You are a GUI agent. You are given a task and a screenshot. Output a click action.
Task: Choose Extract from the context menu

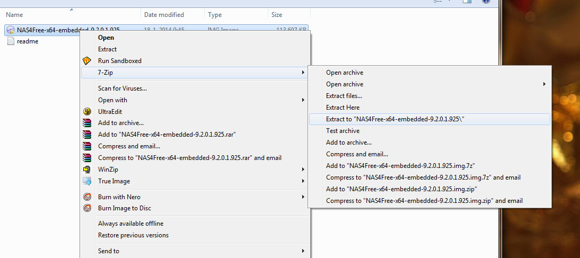click(x=107, y=49)
